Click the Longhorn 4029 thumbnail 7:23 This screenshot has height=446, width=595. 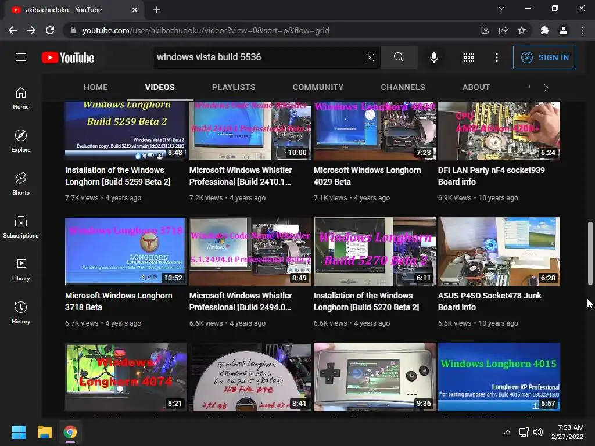pos(375,131)
